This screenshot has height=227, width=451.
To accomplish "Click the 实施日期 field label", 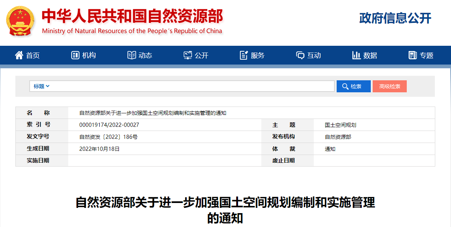I will click(x=38, y=161).
